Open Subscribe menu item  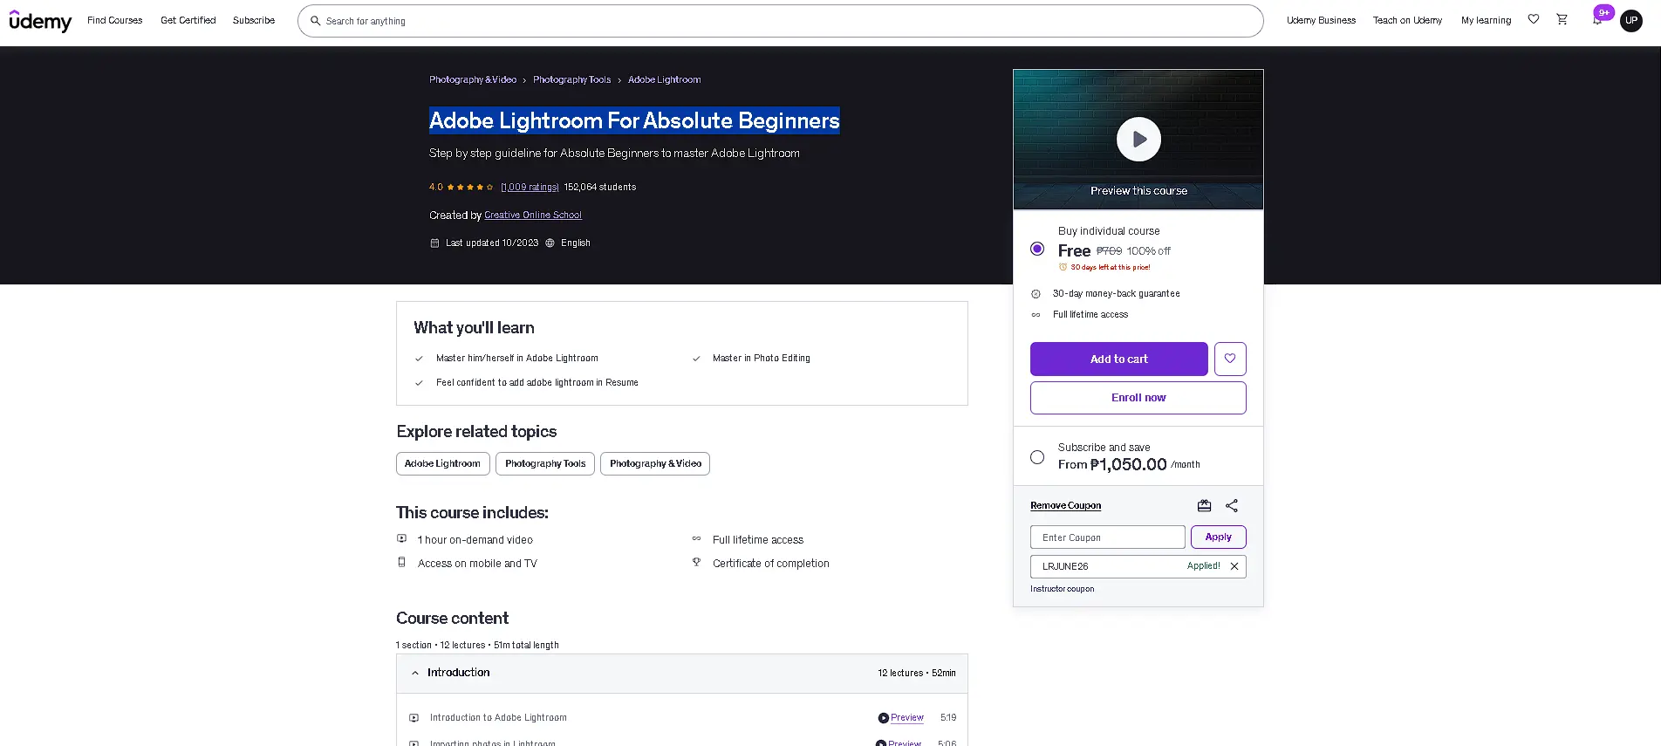[x=254, y=20]
